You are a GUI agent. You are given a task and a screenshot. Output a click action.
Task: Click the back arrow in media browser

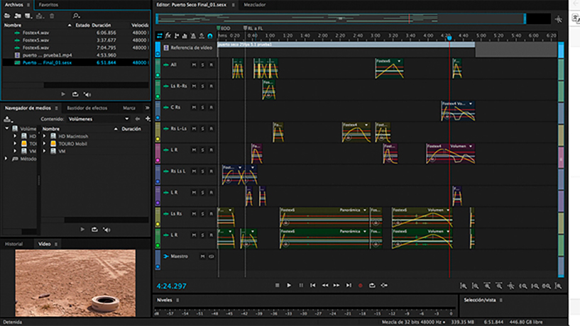(138, 118)
